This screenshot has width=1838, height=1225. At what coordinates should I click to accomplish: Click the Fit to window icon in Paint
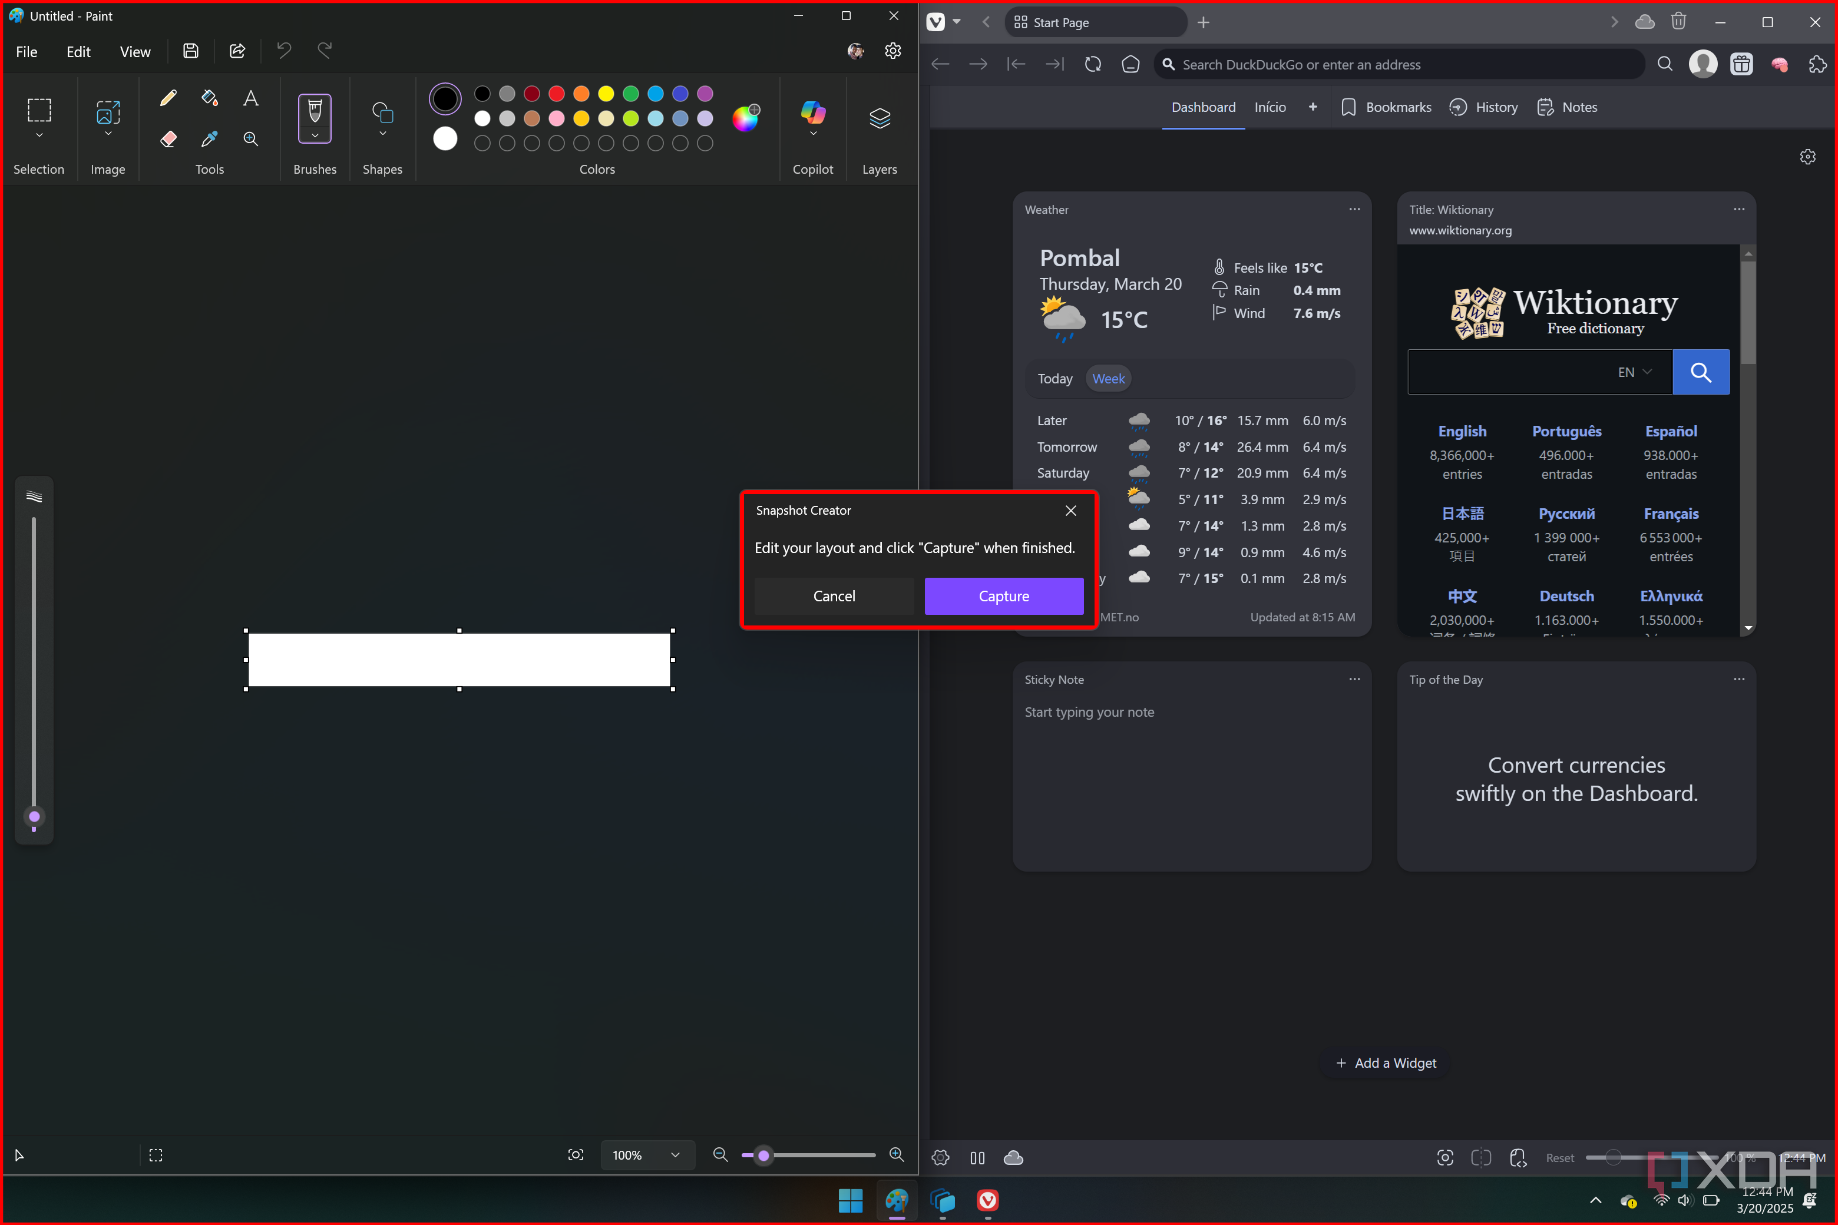pyautogui.click(x=576, y=1155)
